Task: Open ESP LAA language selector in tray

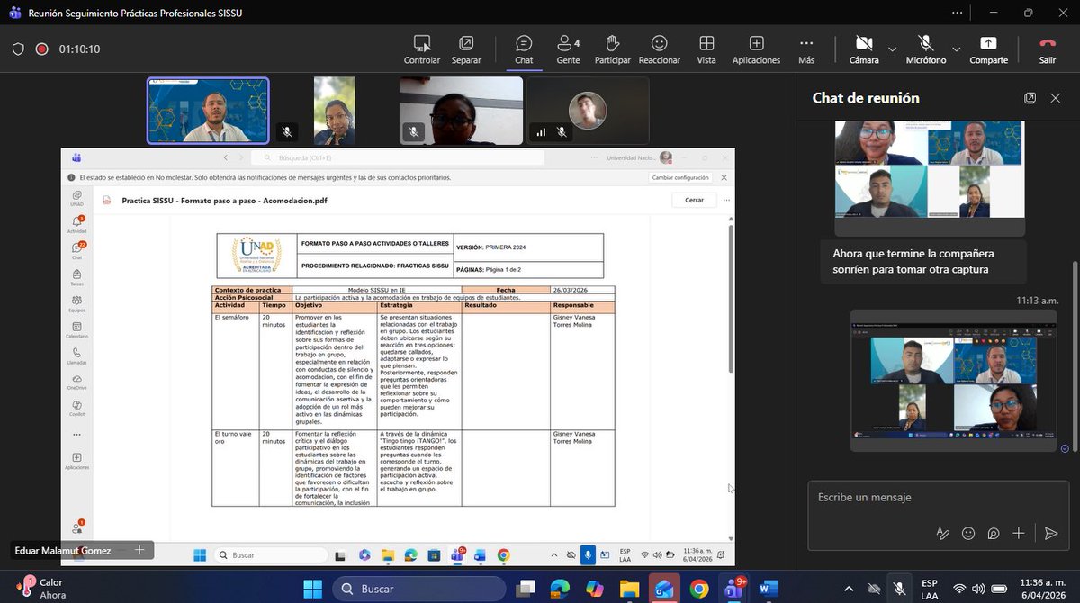Action: [930, 589]
